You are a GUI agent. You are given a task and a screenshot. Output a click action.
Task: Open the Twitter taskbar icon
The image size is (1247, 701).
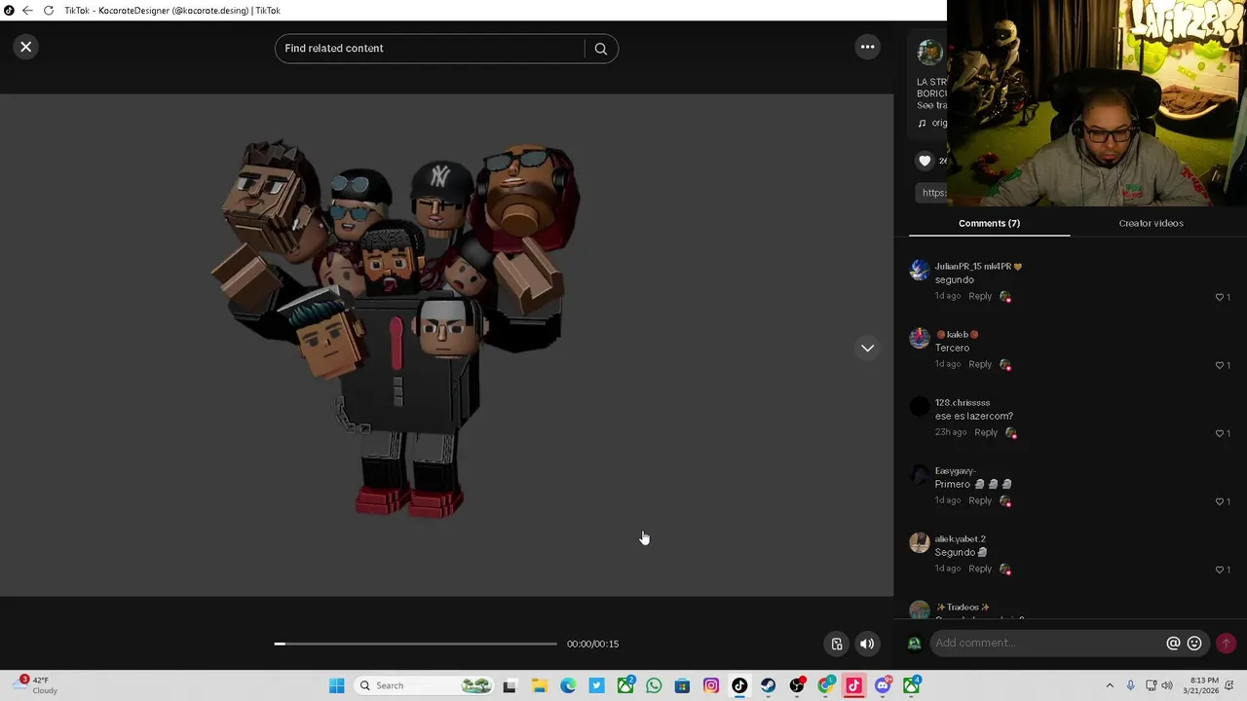point(596,686)
